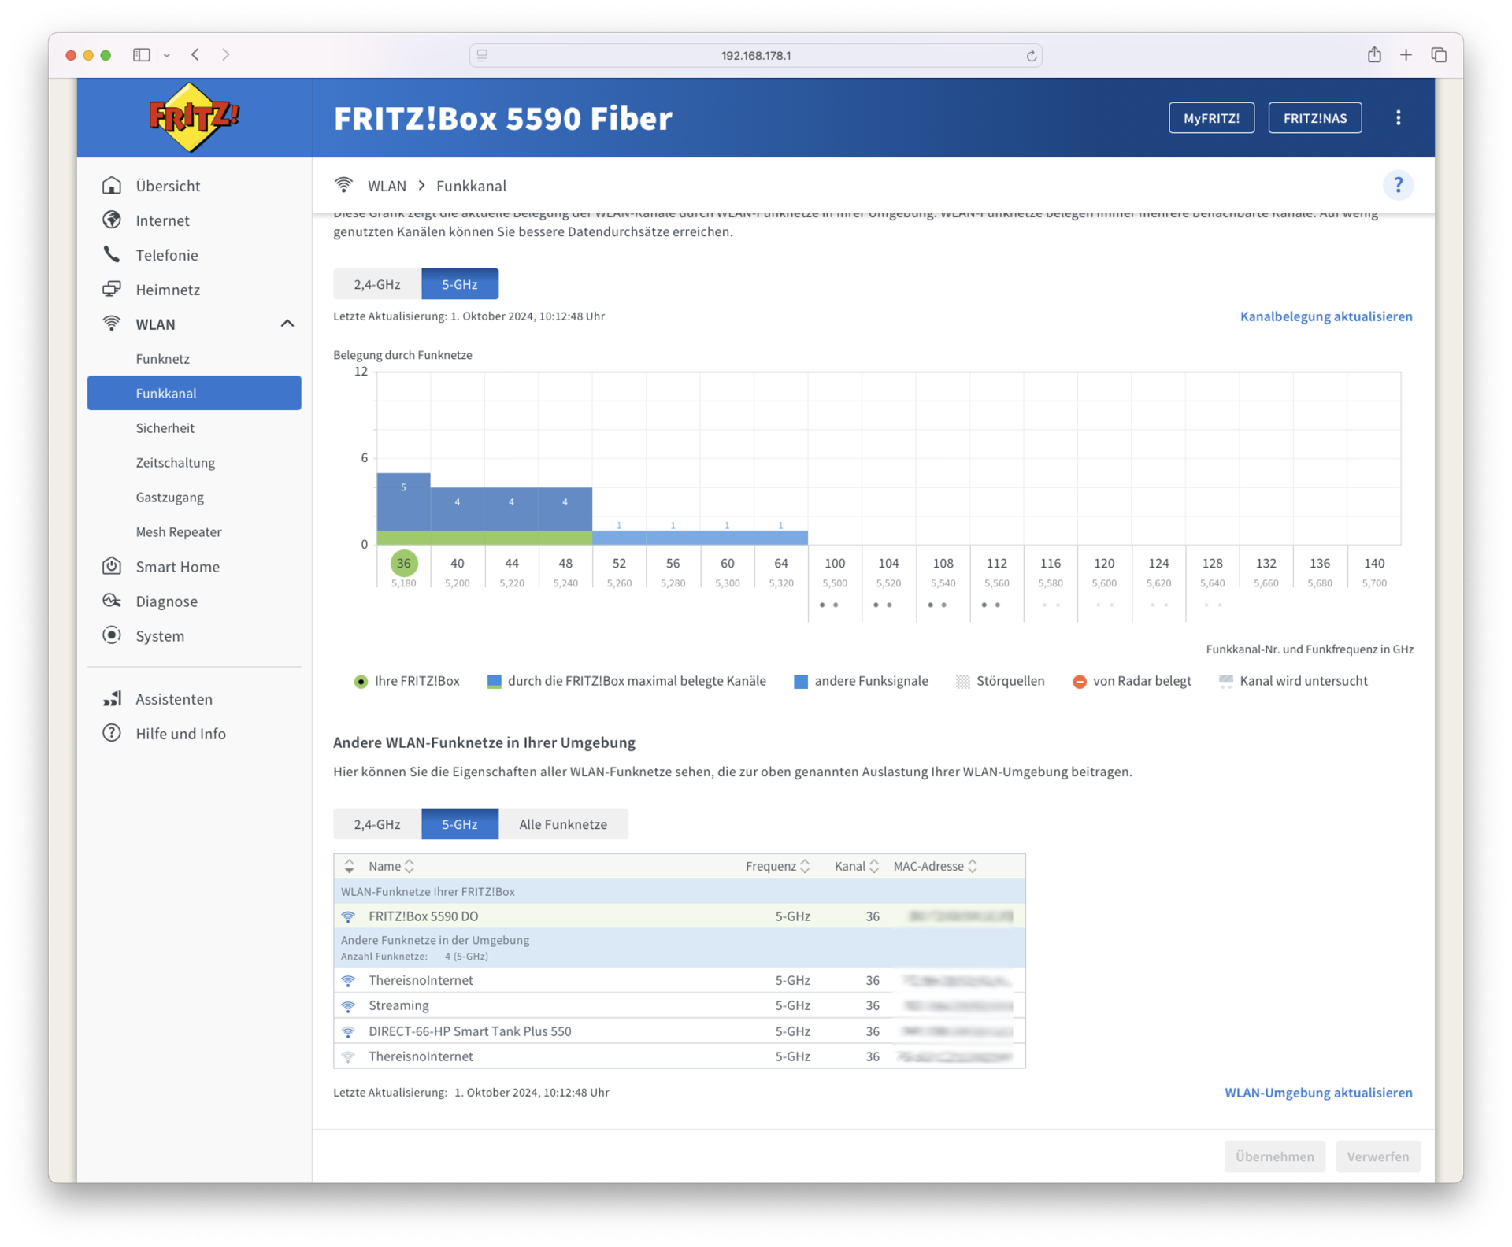Open a new Safari tab
Viewport: 1512px width, 1247px height.
pyautogui.click(x=1406, y=54)
